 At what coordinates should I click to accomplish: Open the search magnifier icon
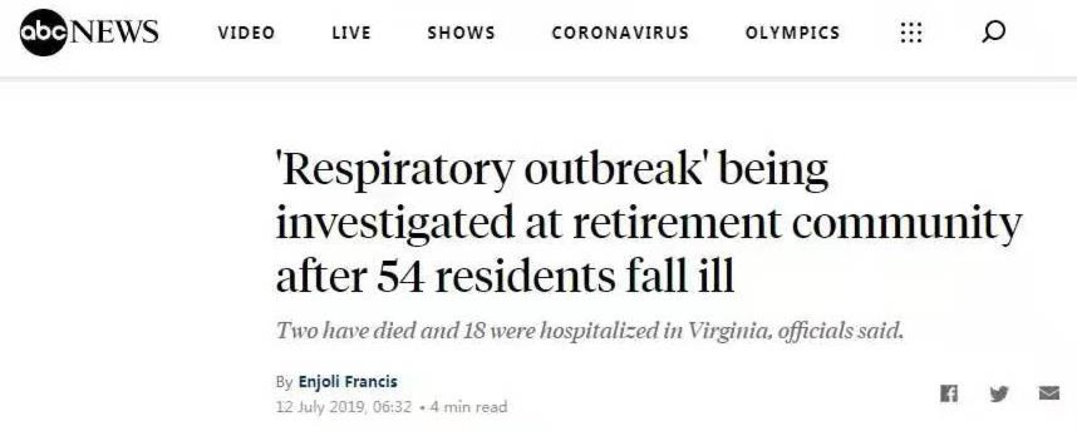pyautogui.click(x=993, y=31)
